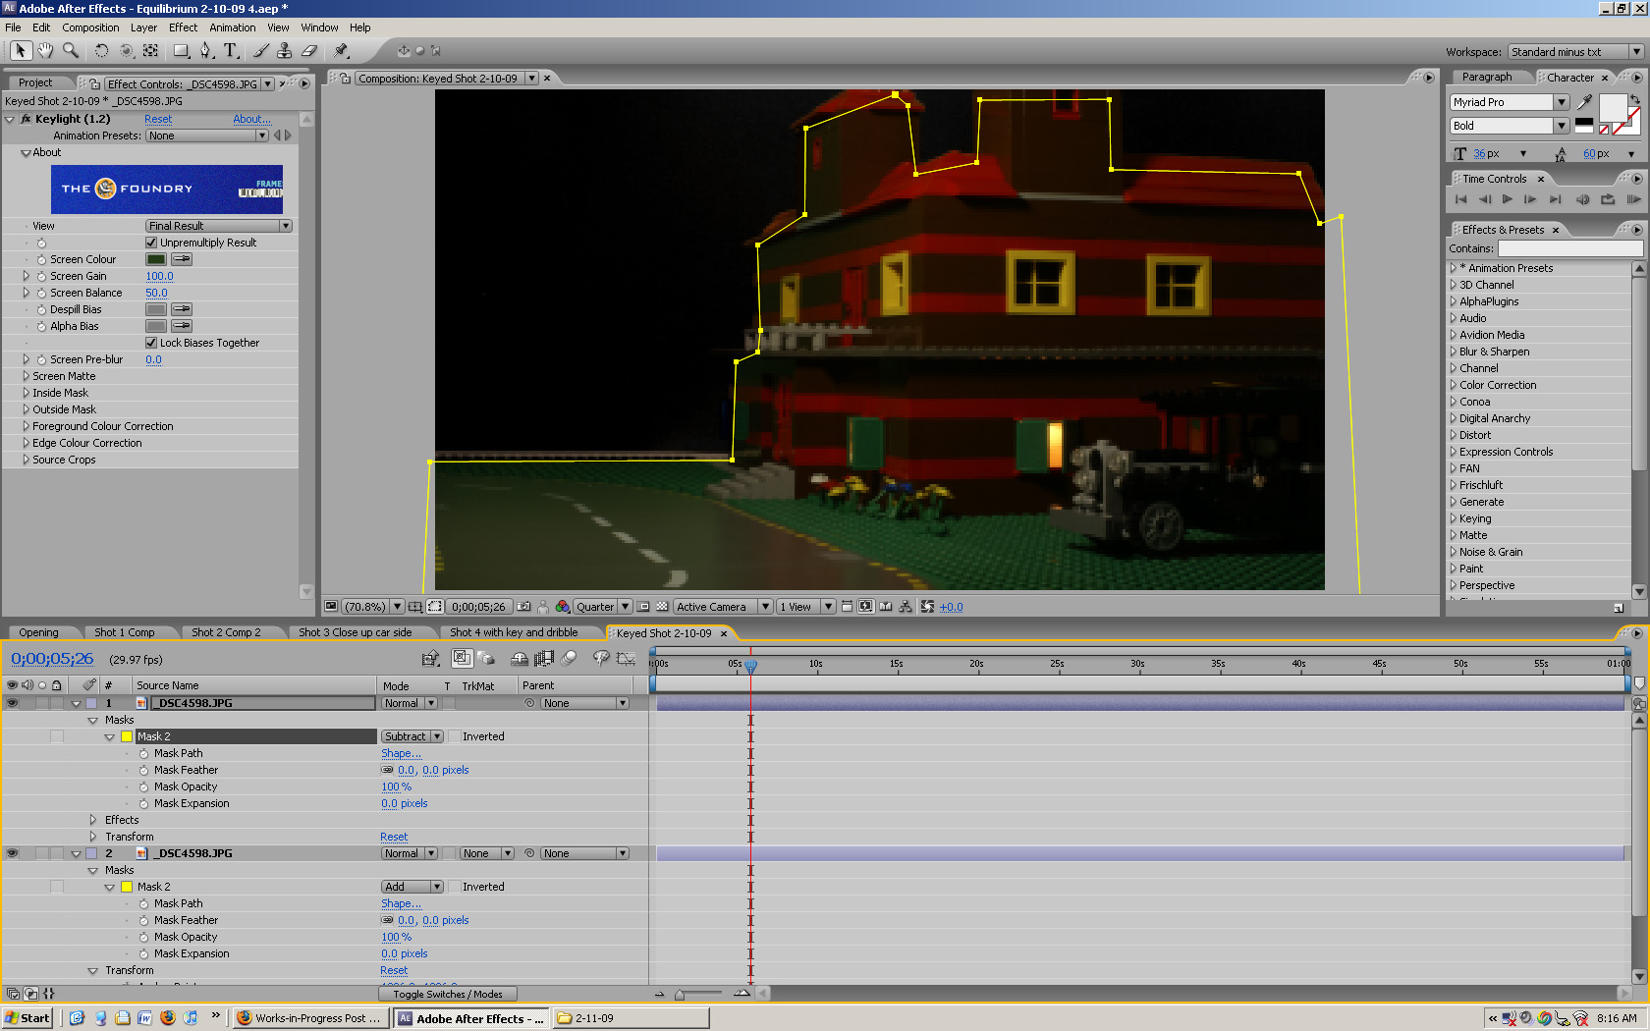Select the Eraser tool

308,50
